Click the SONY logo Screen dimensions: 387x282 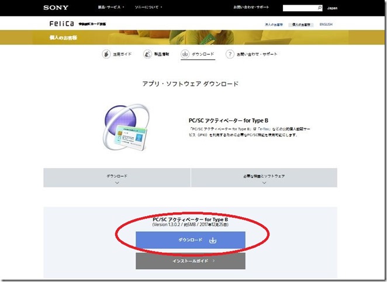tap(56, 8)
